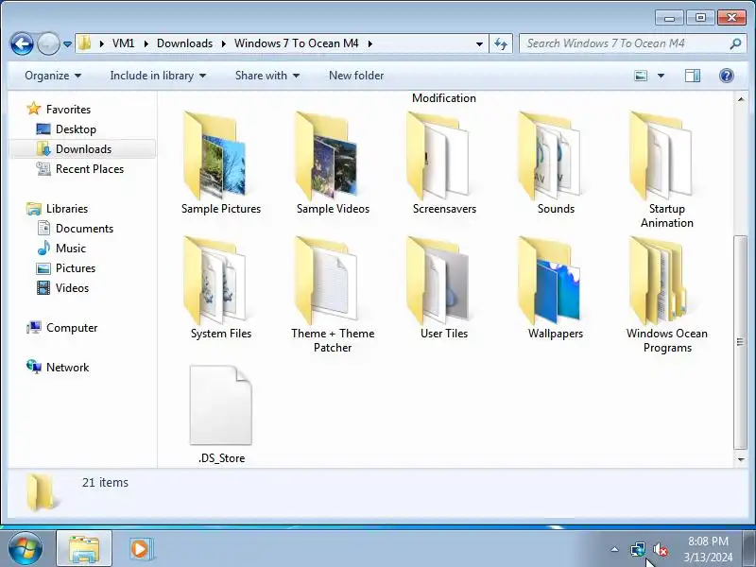Click the Windows 7 To Ocean M4 breadcrumb
This screenshot has width=756, height=567.
pyautogui.click(x=296, y=43)
